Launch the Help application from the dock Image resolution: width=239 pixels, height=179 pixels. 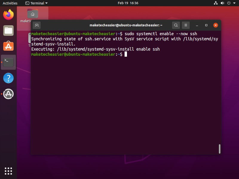8,78
